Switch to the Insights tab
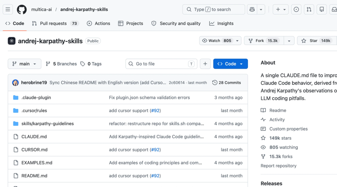The width and height of the screenshot is (337, 187). [x=221, y=23]
